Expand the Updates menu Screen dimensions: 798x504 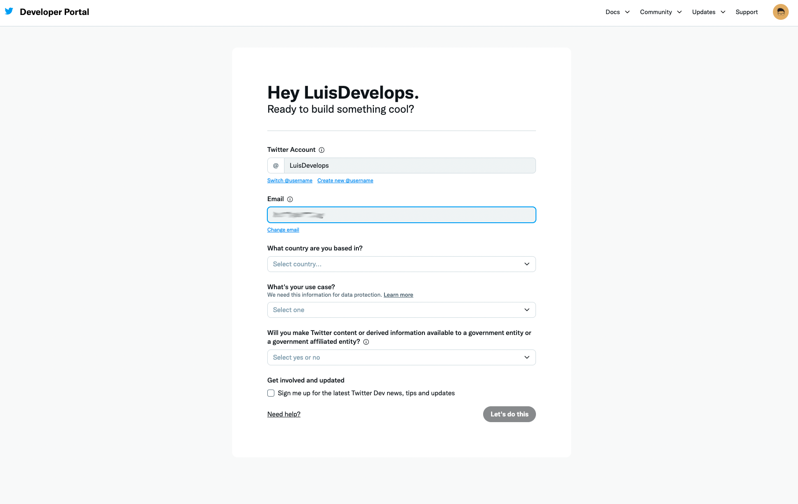[709, 12]
